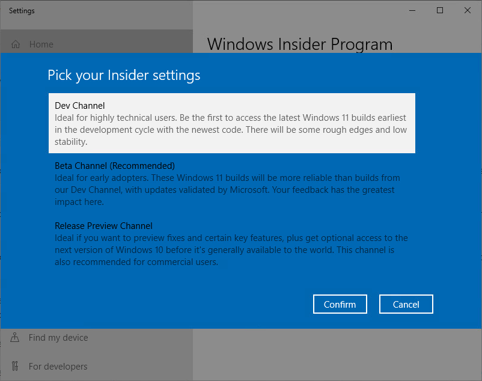Pick the Release Preview Channel option
This screenshot has height=381, width=482.
click(232, 243)
